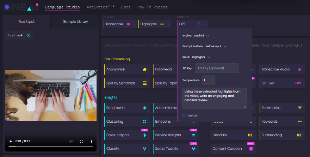Open video more options menu
Screen dimensions: 310x157
[91, 141]
